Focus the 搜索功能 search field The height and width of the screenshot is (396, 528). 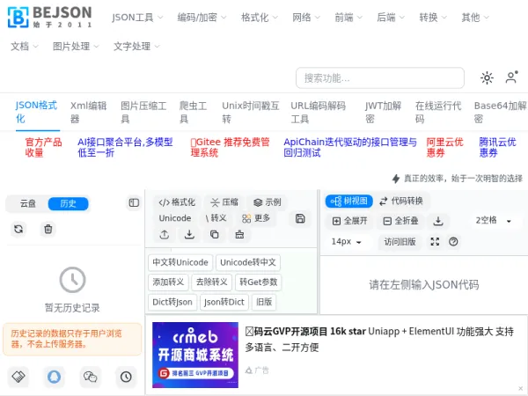(x=380, y=77)
